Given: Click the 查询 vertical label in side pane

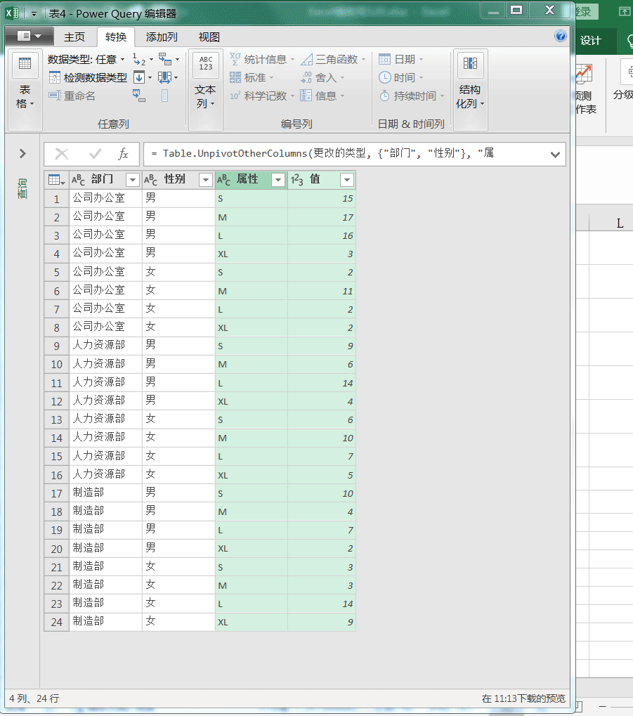Looking at the screenshot, I should point(22,189).
